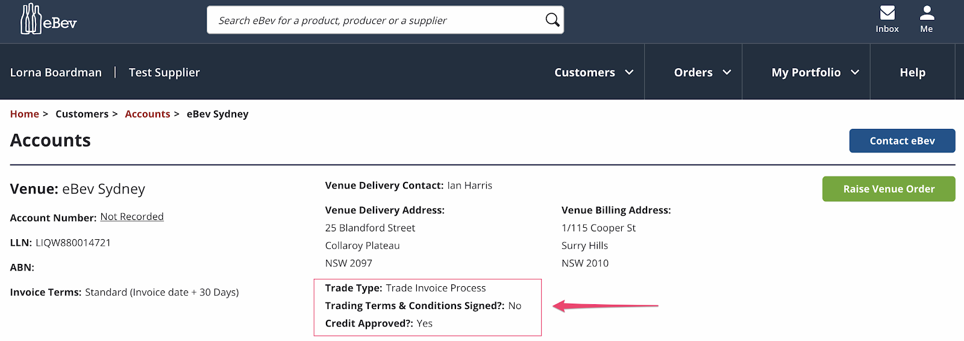Click the eBev bottles logo
The width and height of the screenshot is (964, 341).
(x=48, y=19)
